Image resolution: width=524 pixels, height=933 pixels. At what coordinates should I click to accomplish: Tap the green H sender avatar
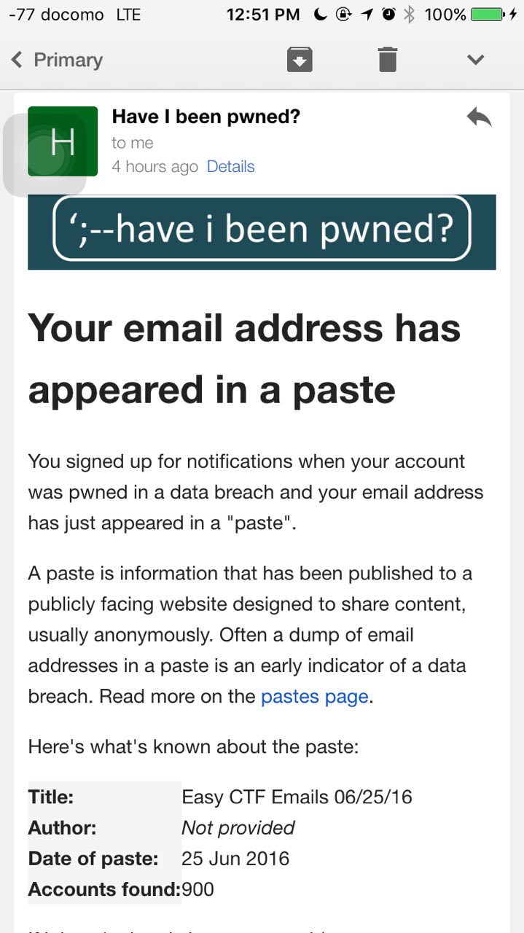pyautogui.click(x=63, y=141)
